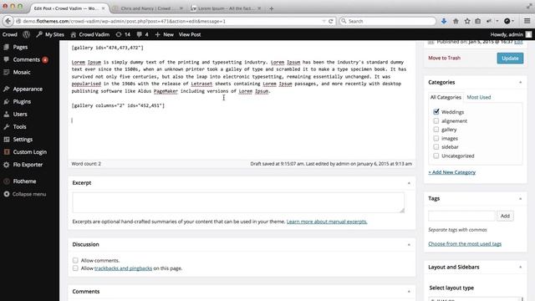Click into the browser Search field
The width and height of the screenshot is (535, 301).
388,21
